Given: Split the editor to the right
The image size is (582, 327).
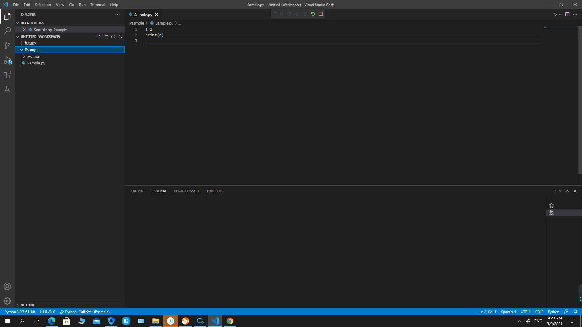Looking at the screenshot, I should (567, 15).
